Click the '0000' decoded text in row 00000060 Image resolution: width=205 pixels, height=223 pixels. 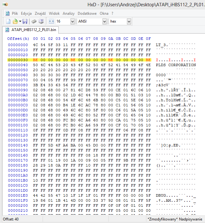[161, 75]
